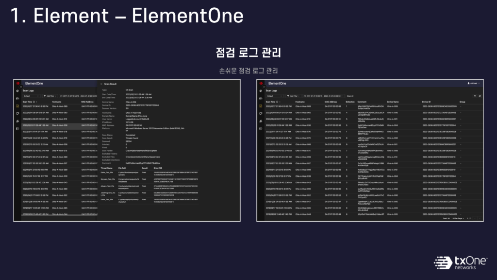Click the refresh icon in right Scan Logs toolbar
This screenshot has height=280, width=497.
point(480,96)
